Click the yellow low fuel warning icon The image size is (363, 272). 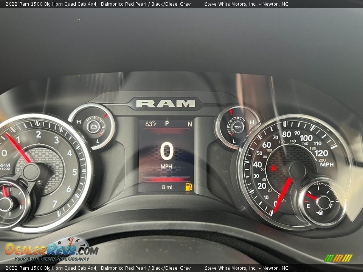(x=189, y=187)
